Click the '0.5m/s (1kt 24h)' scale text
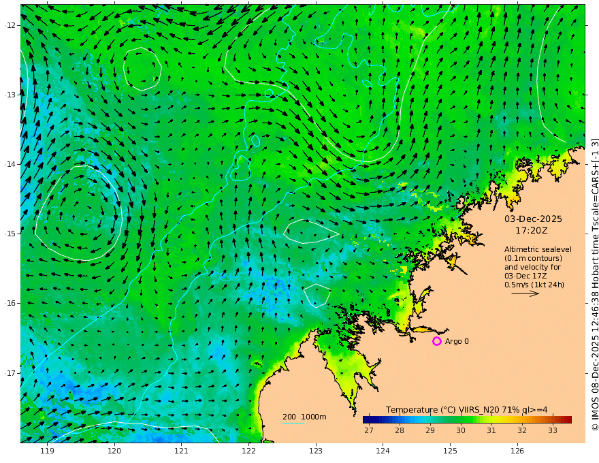Image resolution: width=599 pixels, height=463 pixels. tap(534, 285)
